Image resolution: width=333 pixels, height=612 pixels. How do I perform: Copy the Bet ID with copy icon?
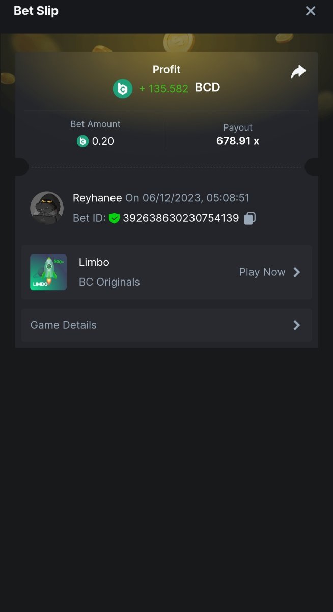coord(249,218)
